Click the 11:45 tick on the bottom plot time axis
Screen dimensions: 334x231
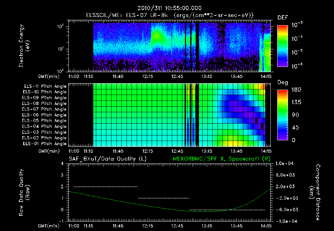point(118,226)
